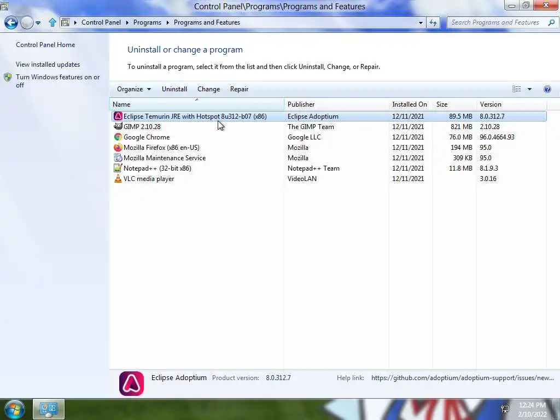Sort by the Publisher column header
The image size is (560, 420).
point(336,104)
